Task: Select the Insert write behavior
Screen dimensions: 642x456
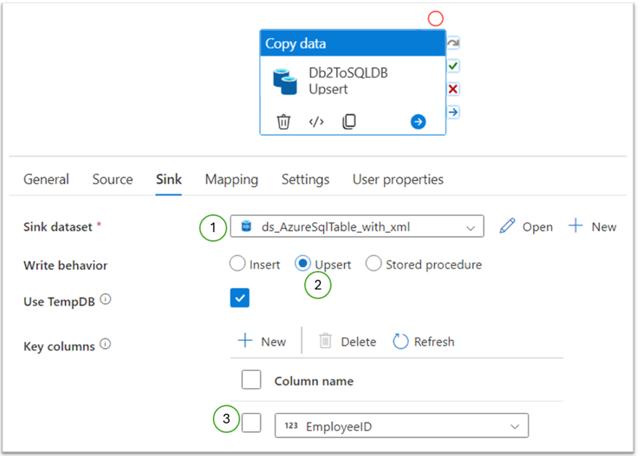Action: click(x=238, y=264)
